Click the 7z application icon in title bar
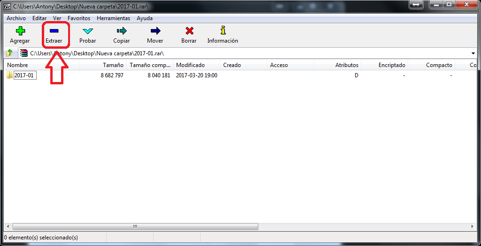The height and width of the screenshot is (246, 481). point(7,6)
